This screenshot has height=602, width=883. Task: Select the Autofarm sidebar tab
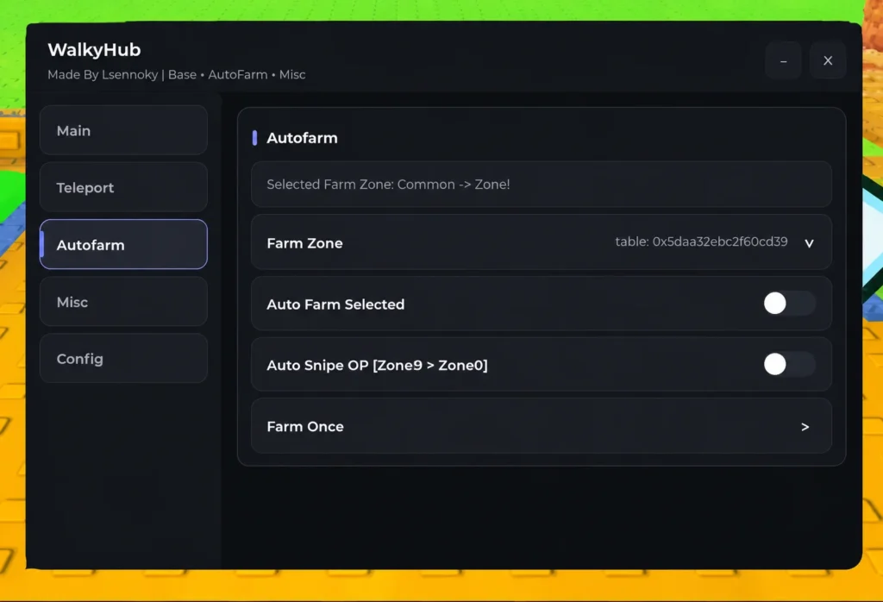(123, 244)
